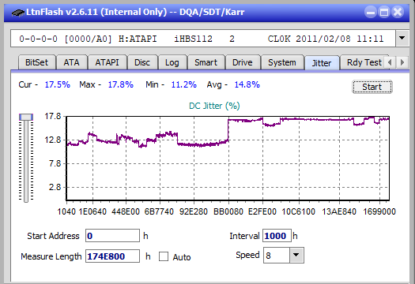
Task: Go to the Disc tab
Action: pyautogui.click(x=142, y=62)
